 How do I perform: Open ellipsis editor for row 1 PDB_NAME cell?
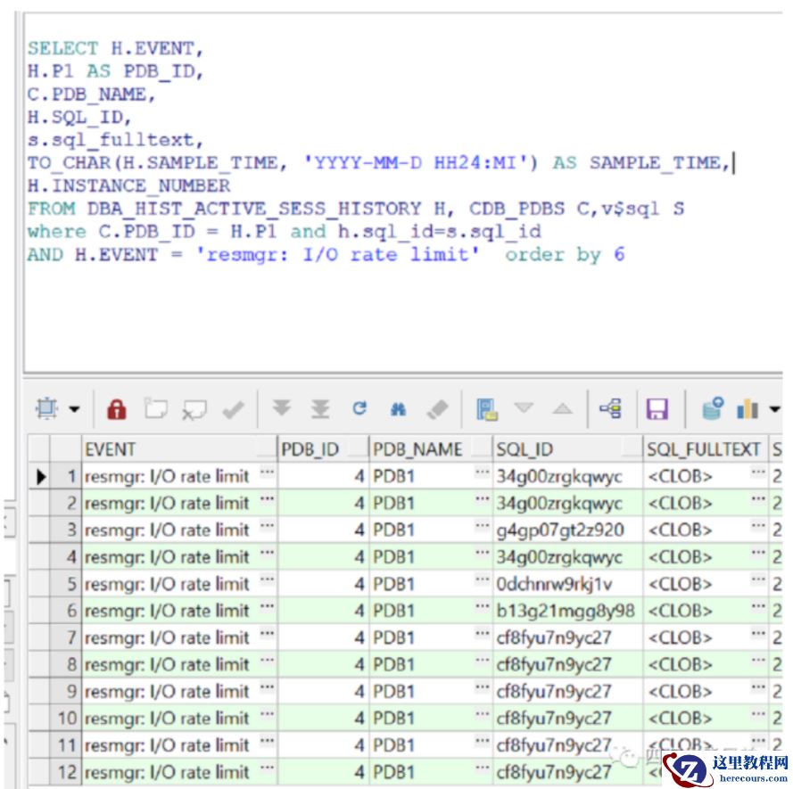point(483,473)
